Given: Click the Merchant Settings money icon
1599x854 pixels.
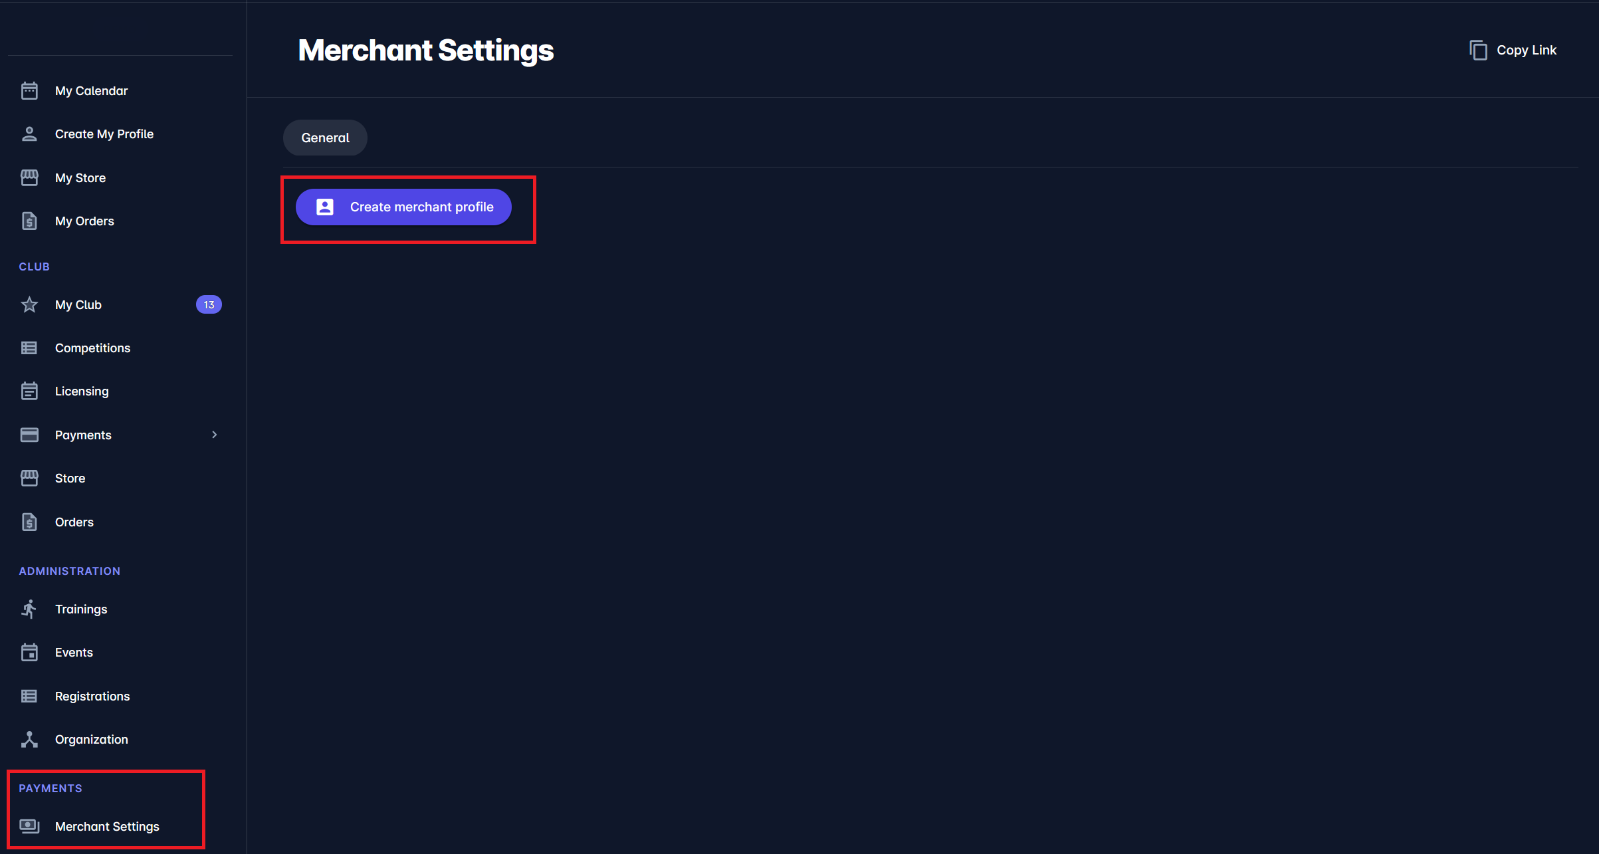Looking at the screenshot, I should [x=29, y=826].
